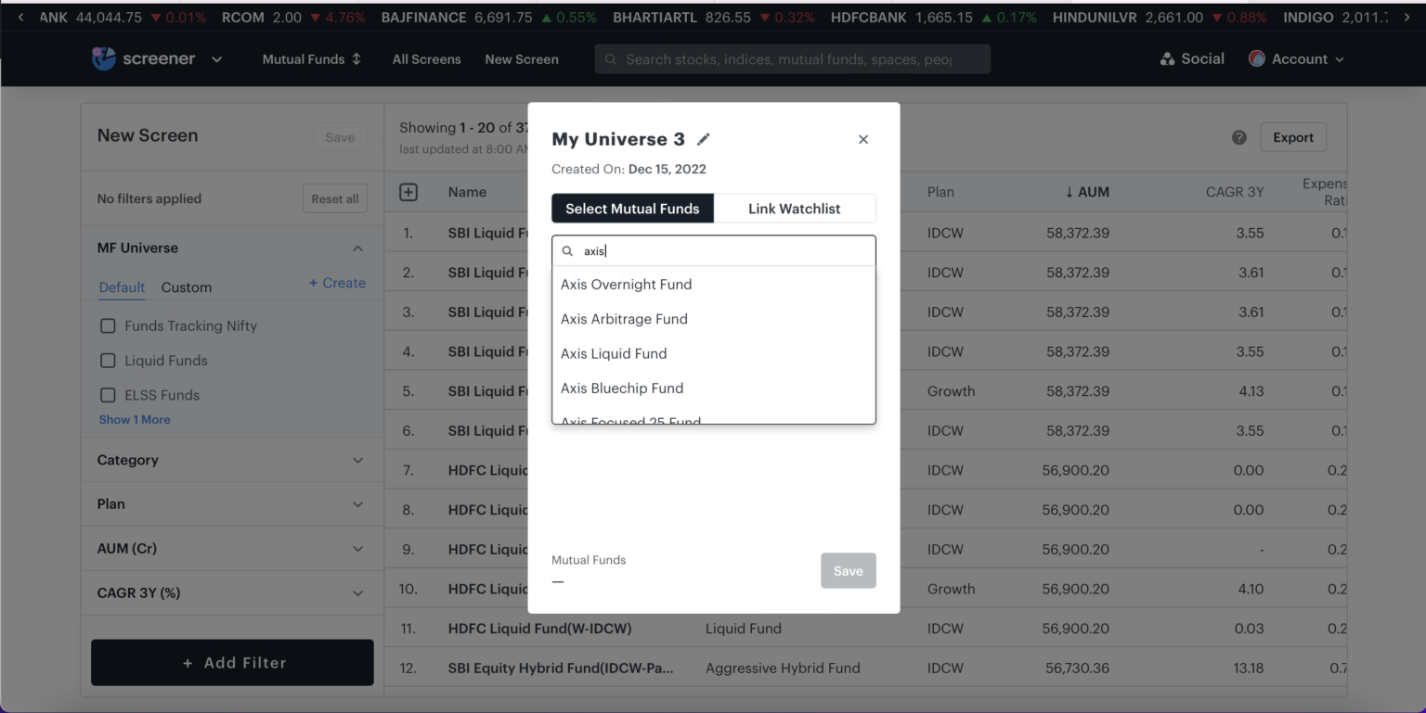Enable the Liquid Funds checkbox
The width and height of the screenshot is (1426, 713).
(108, 361)
